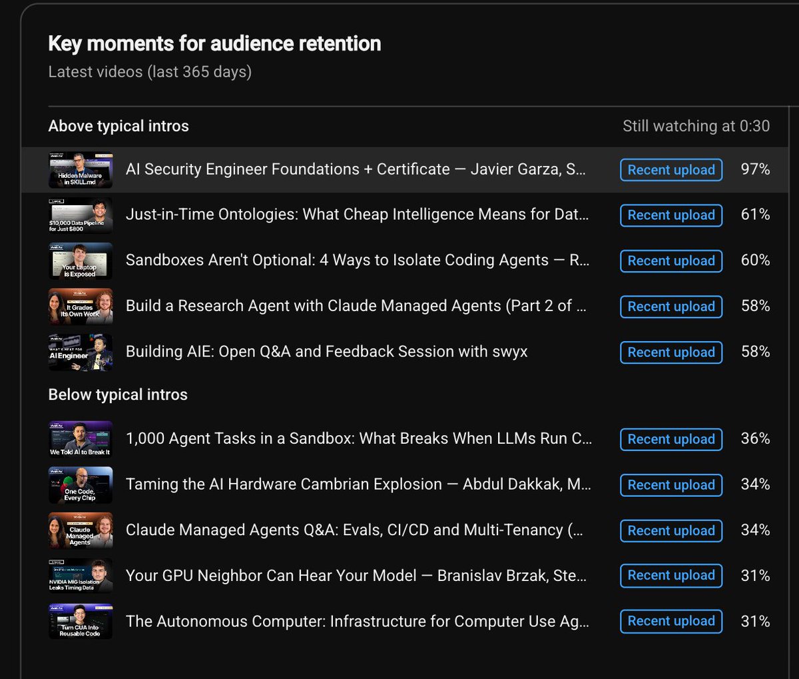Screen dimensions: 799x679
Task: Click 31% value for Your GPU Neighbor row
Action: click(756, 575)
